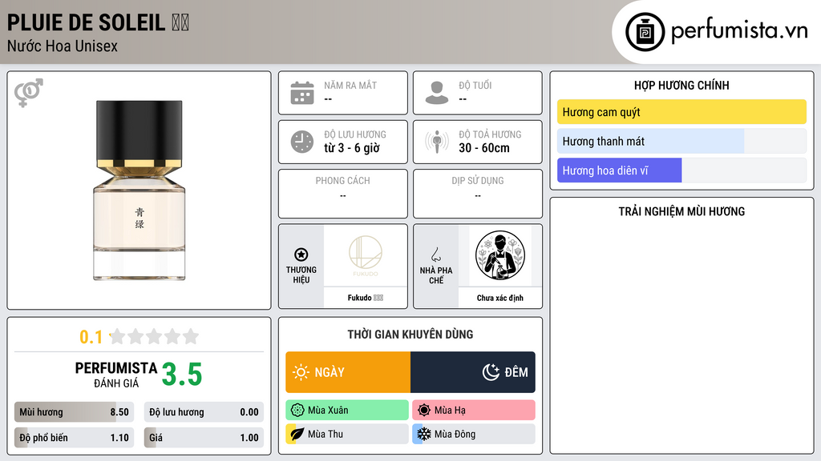Click the Giá 1.00 score bar

(x=204, y=438)
